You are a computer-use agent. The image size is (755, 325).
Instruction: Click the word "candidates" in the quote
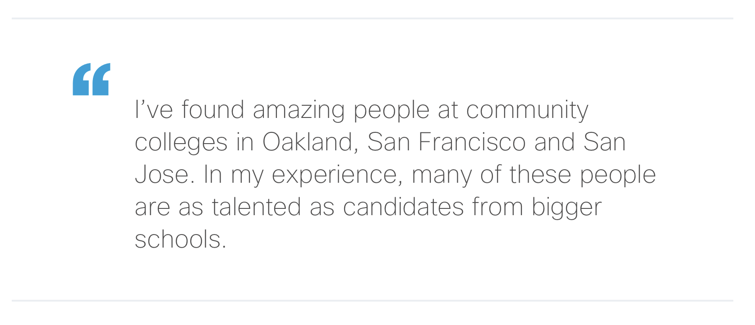pyautogui.click(x=403, y=207)
